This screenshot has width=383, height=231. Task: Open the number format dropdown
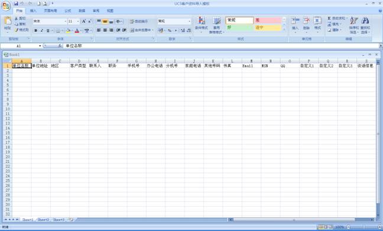coord(190,21)
